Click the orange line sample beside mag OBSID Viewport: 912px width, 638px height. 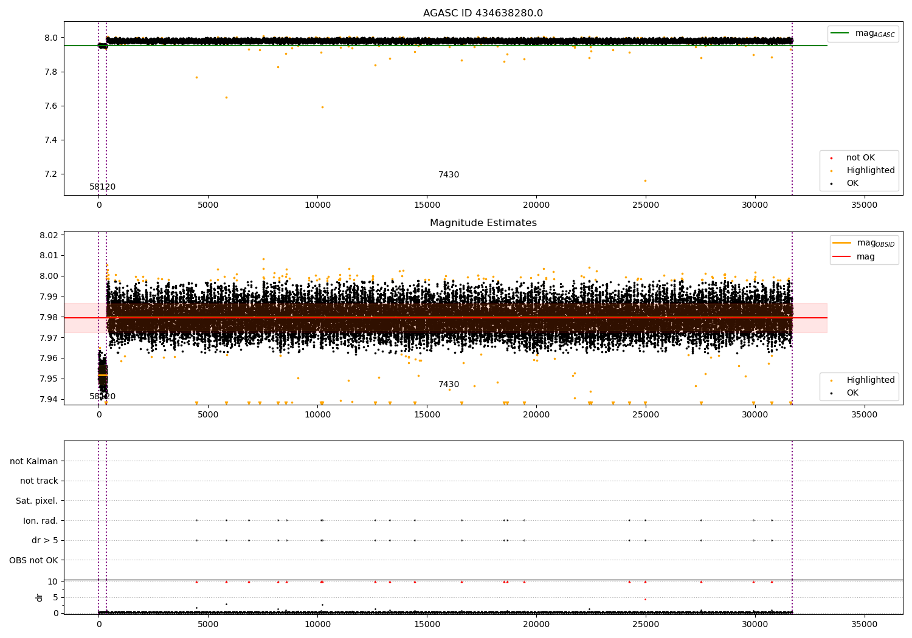pos(842,243)
